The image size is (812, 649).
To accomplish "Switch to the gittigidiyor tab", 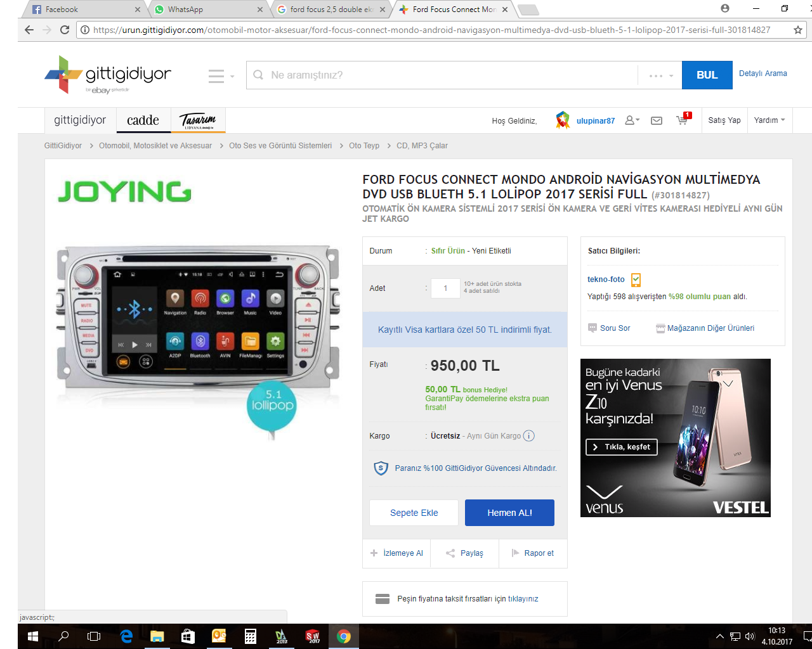I will click(80, 120).
